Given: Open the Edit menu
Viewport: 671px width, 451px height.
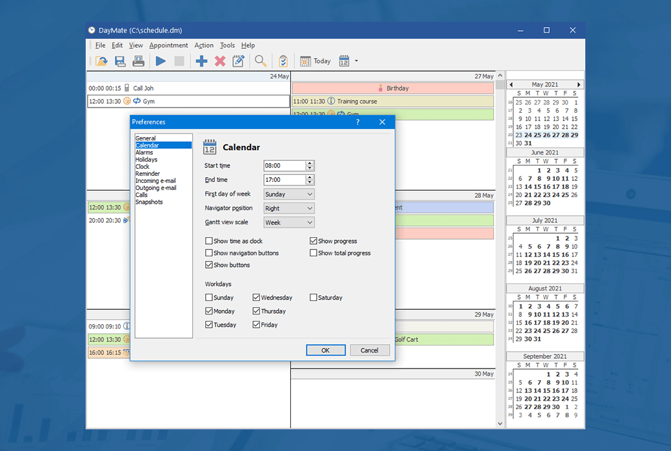Looking at the screenshot, I should 117,45.
